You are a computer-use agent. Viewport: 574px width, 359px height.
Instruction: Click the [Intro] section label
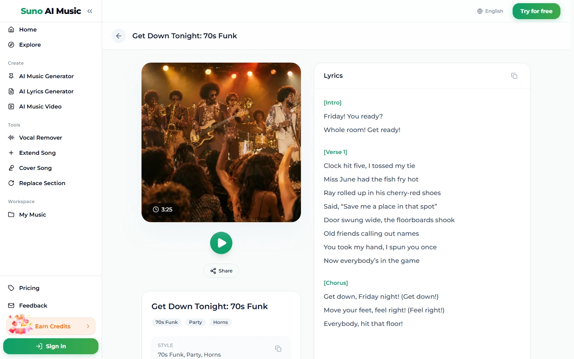(x=332, y=103)
